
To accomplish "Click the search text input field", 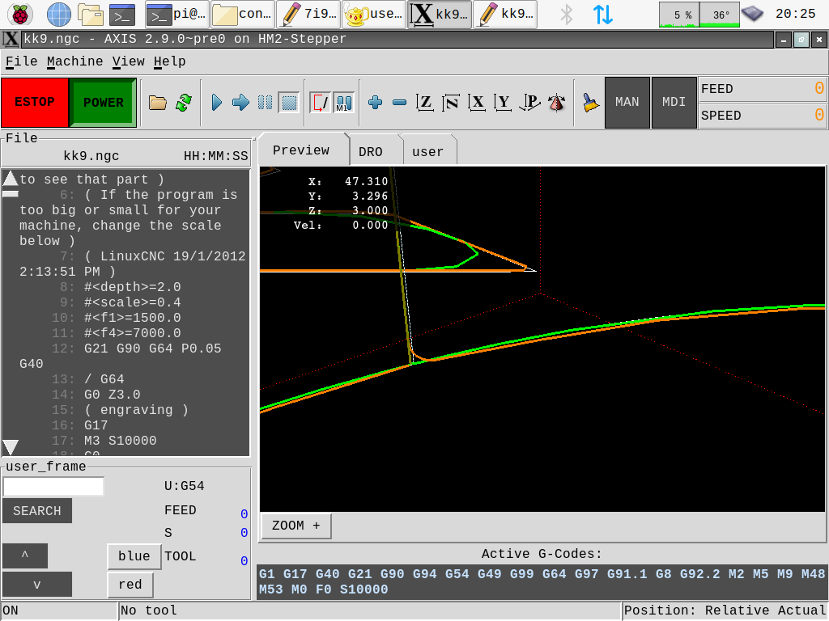I will [53, 487].
